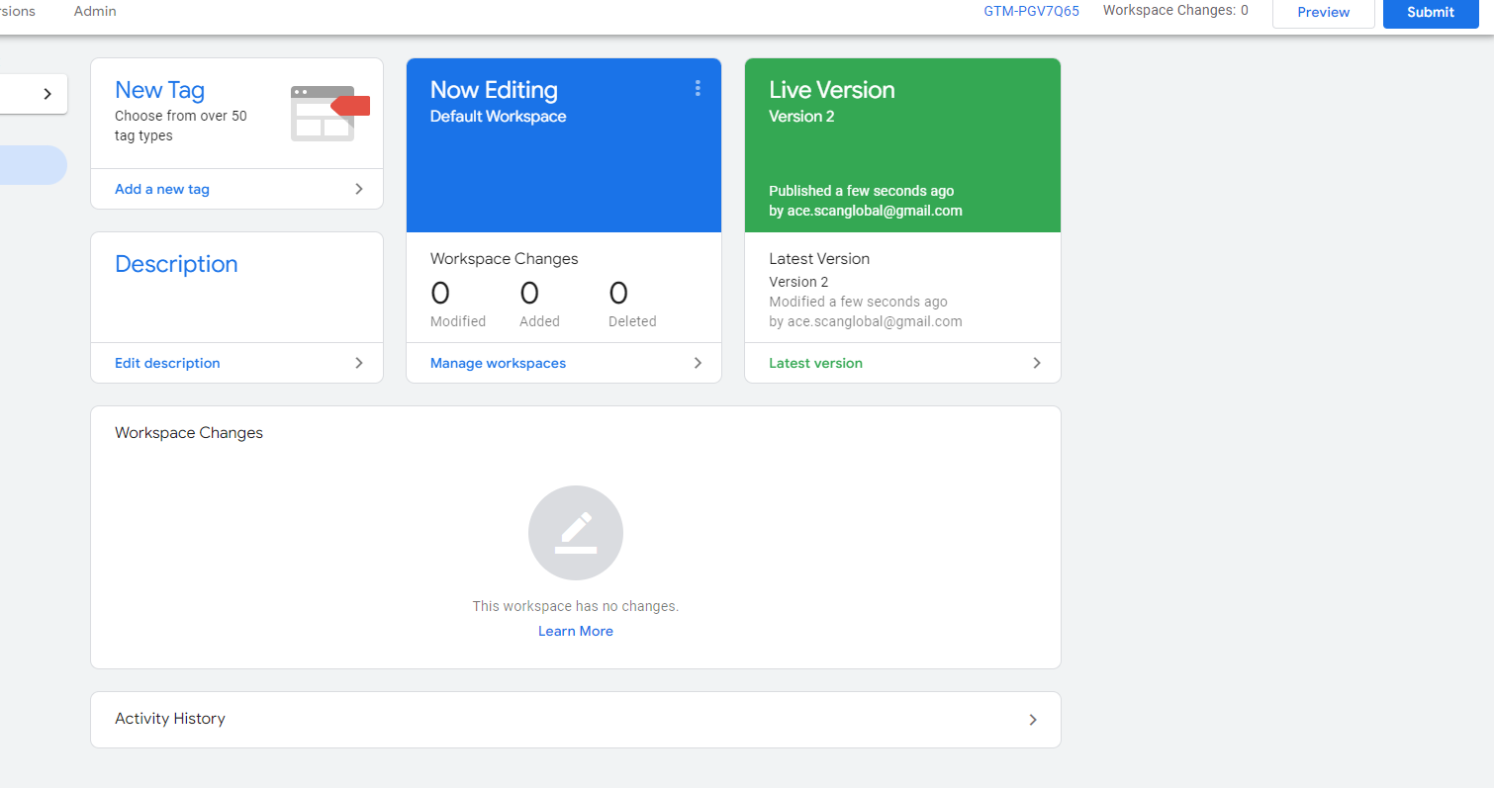Open the Edit description link

tap(167, 363)
